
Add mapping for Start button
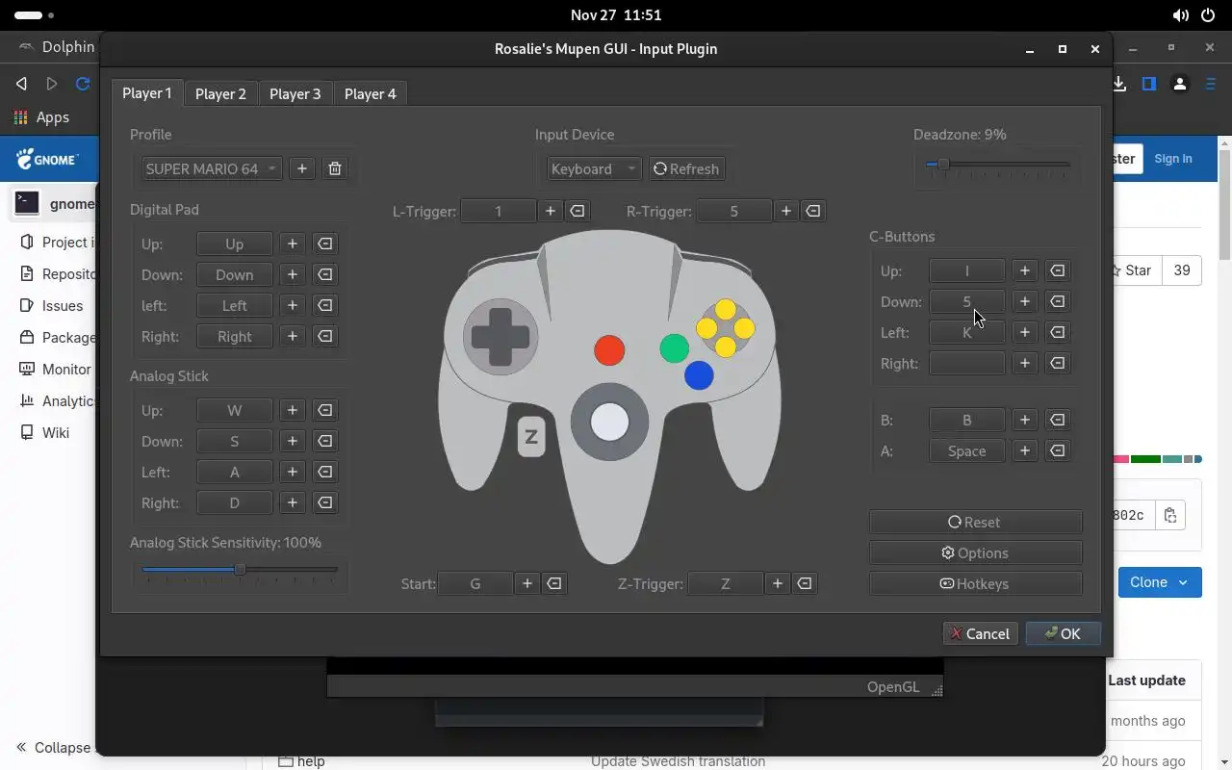tap(527, 583)
